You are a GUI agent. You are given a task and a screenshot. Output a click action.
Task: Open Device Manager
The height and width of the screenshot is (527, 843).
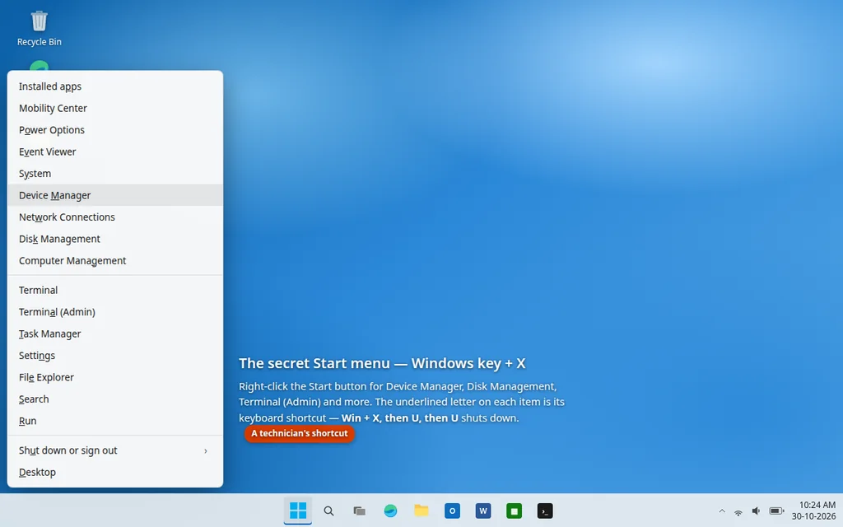point(115,195)
